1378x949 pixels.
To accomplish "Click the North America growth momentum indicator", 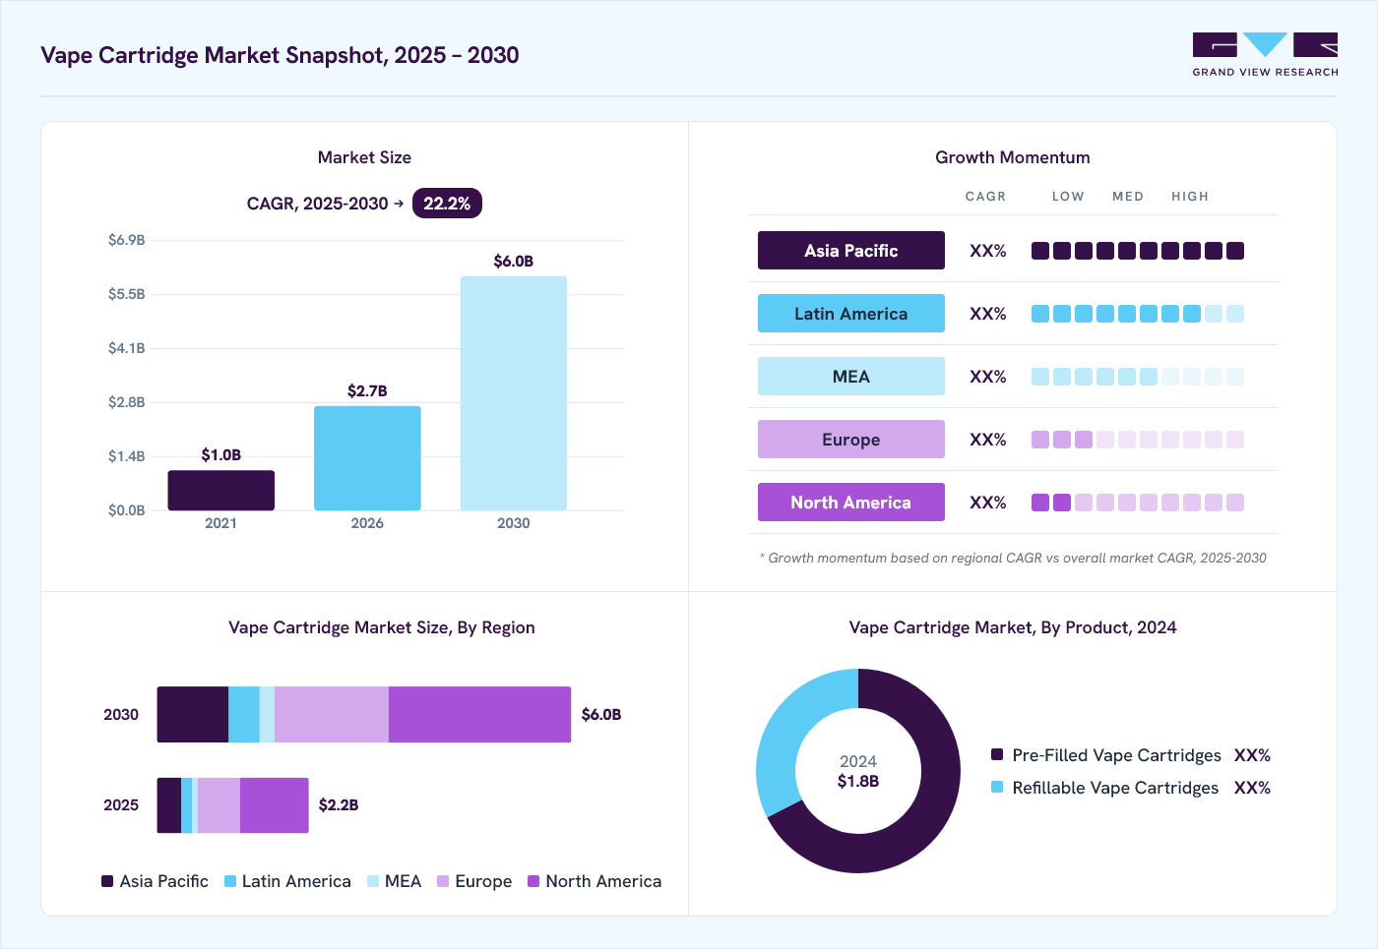I will click(x=1138, y=503).
